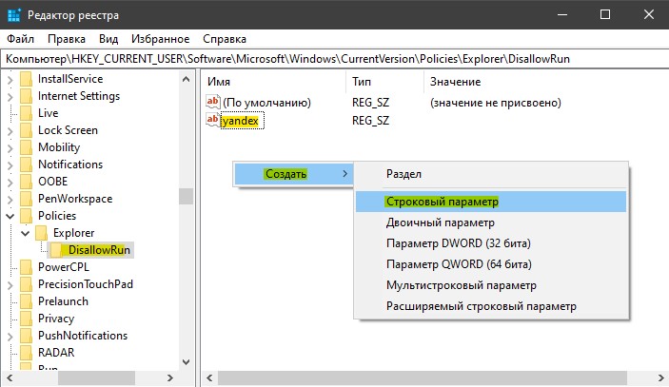This screenshot has width=669, height=387.
Task: Select the DisallowRun tree key
Action: tap(99, 250)
